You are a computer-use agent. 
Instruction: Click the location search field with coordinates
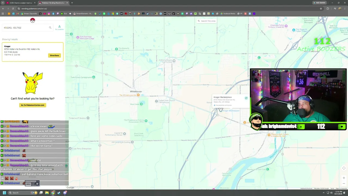pos(27,27)
